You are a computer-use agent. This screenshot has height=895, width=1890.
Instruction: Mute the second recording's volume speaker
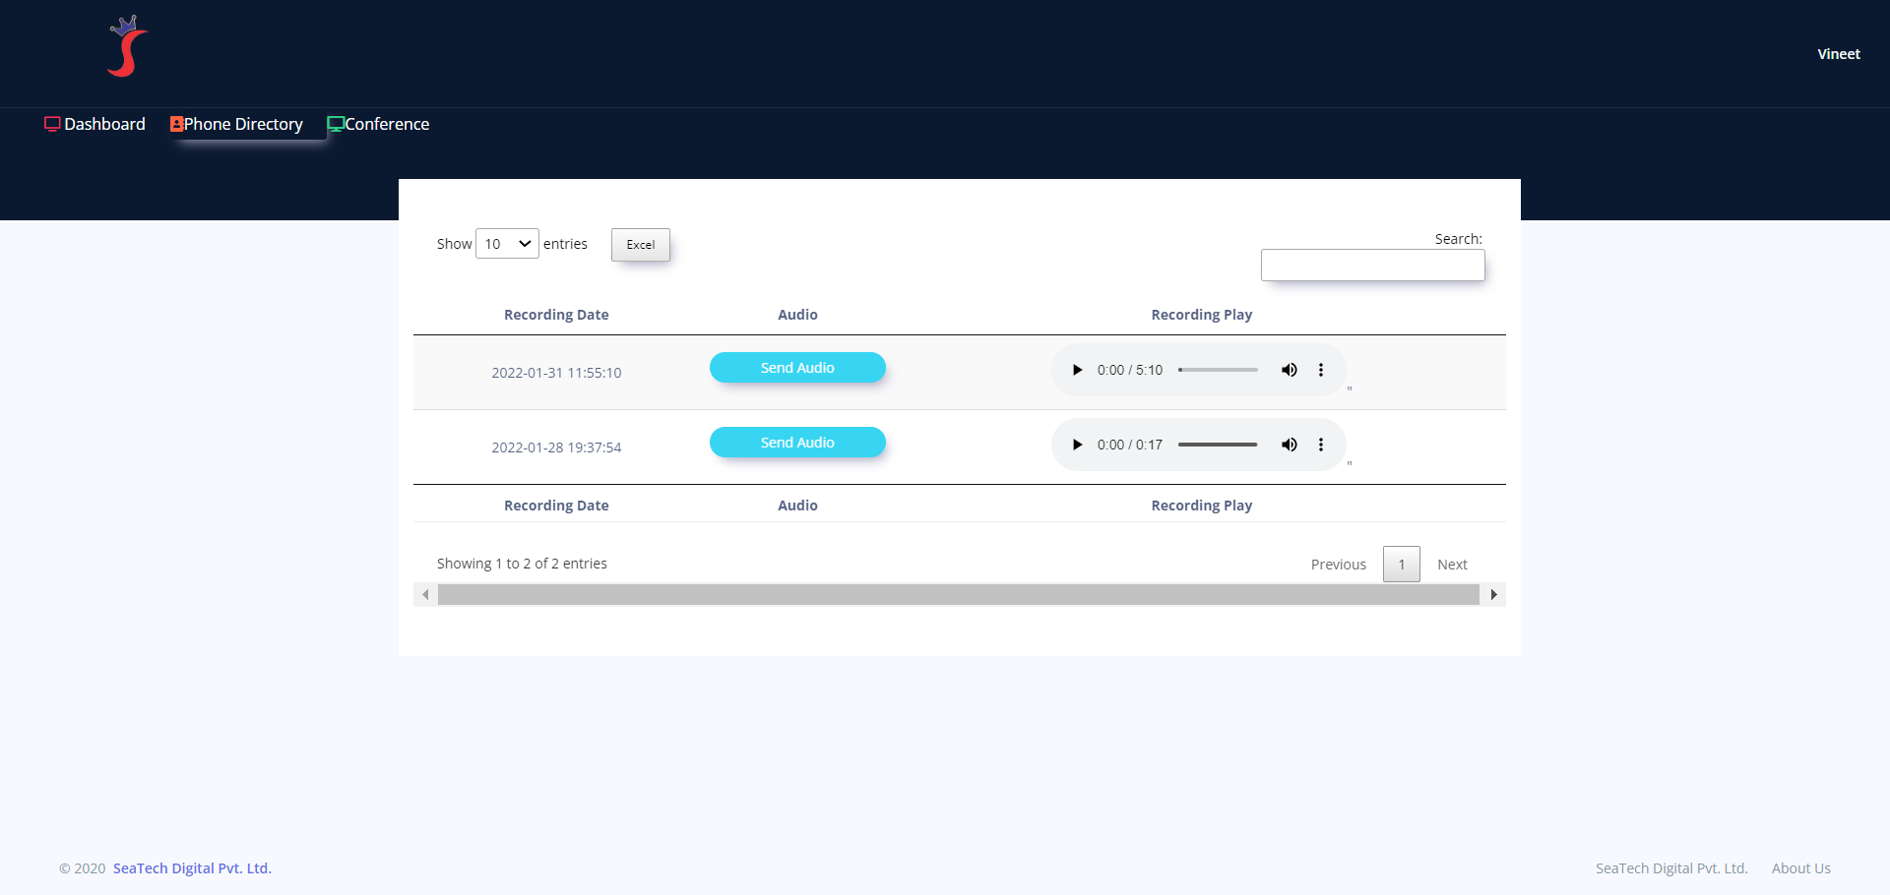click(1289, 445)
